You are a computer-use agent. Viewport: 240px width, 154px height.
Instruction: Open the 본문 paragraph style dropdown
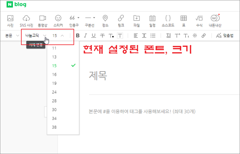[12, 36]
